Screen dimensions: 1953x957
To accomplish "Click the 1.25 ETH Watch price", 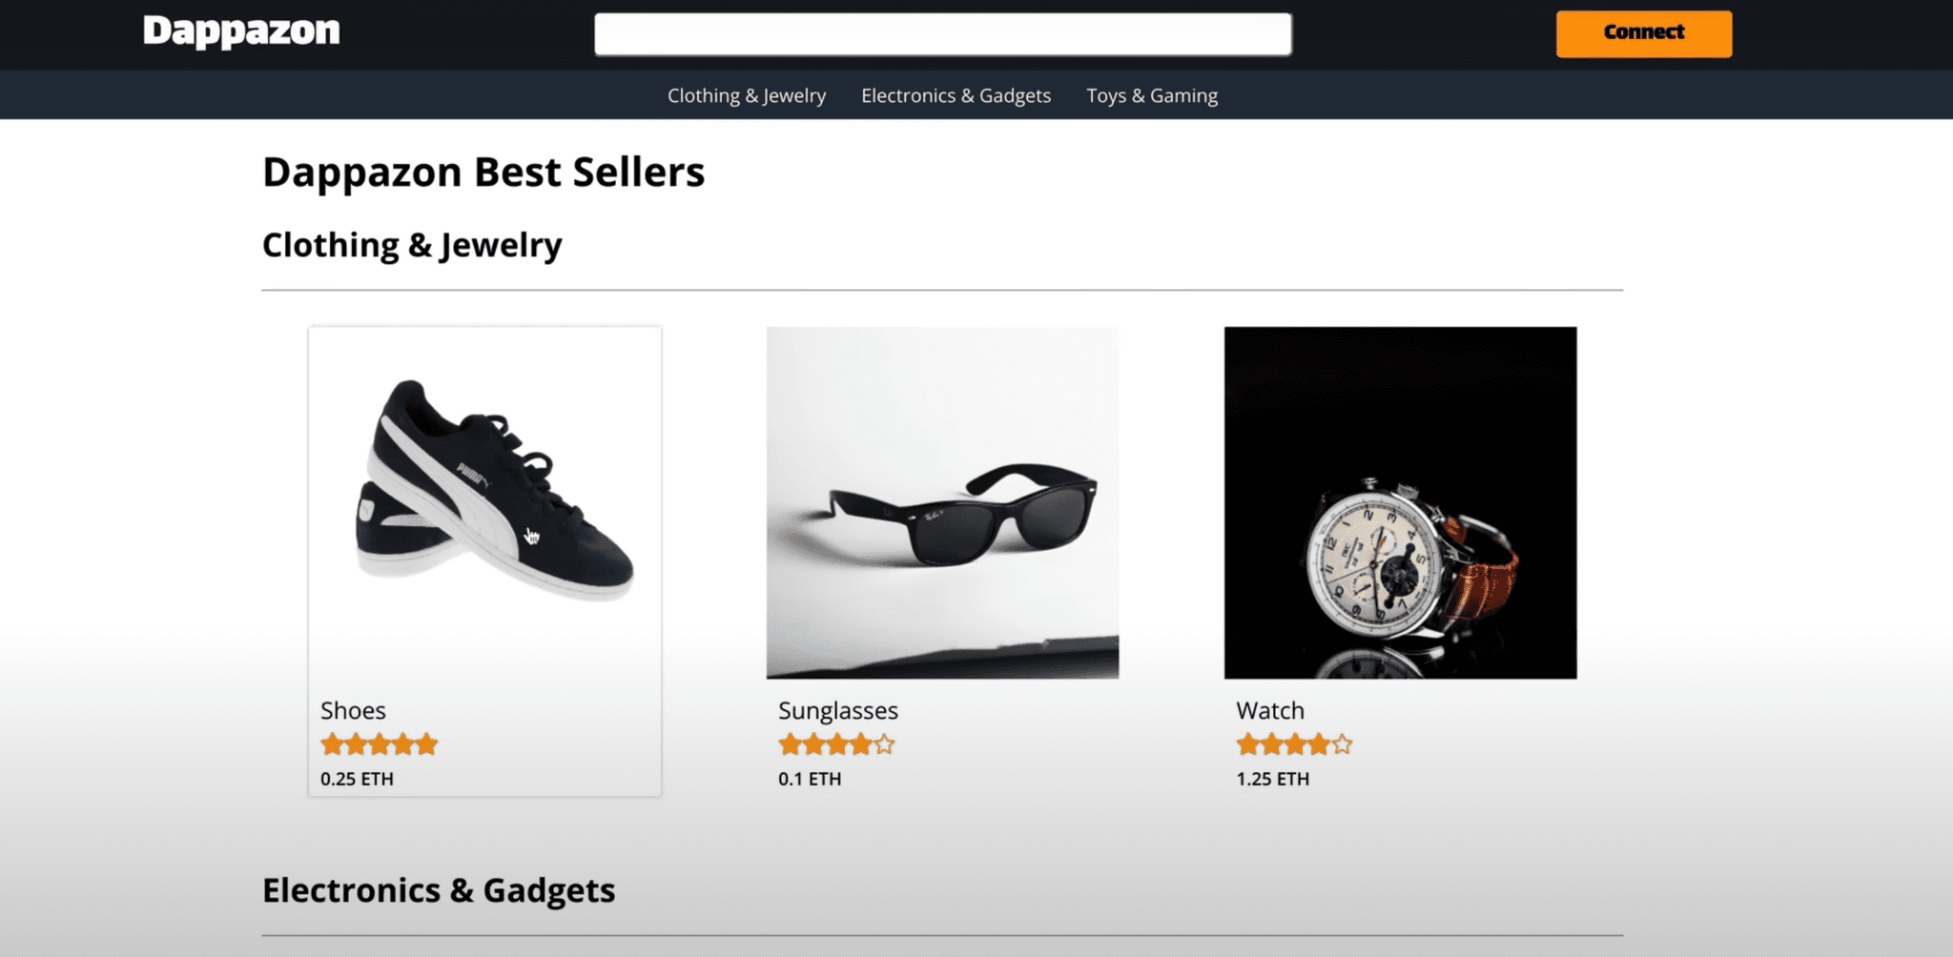I will (x=1272, y=779).
